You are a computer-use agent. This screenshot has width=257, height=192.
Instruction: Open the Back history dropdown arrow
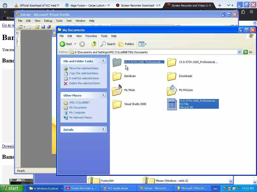pyautogui.click(x=75, y=44)
